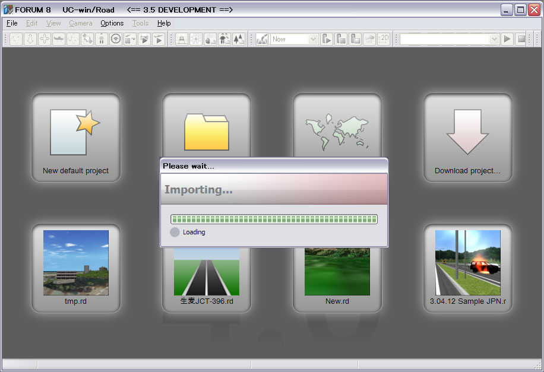The height and width of the screenshot is (372, 544).
Task: Click the "Please wait..." dialog title
Action: [188, 166]
